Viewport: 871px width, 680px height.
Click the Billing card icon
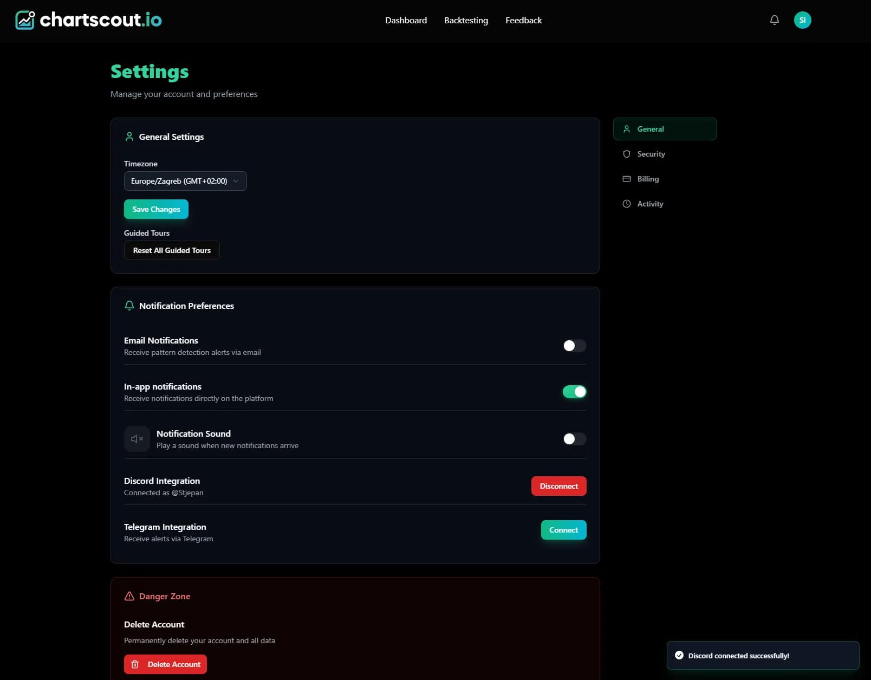[626, 179]
